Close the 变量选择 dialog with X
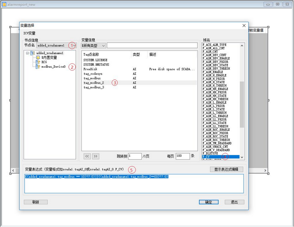294x227 pixels. (x=244, y=26)
